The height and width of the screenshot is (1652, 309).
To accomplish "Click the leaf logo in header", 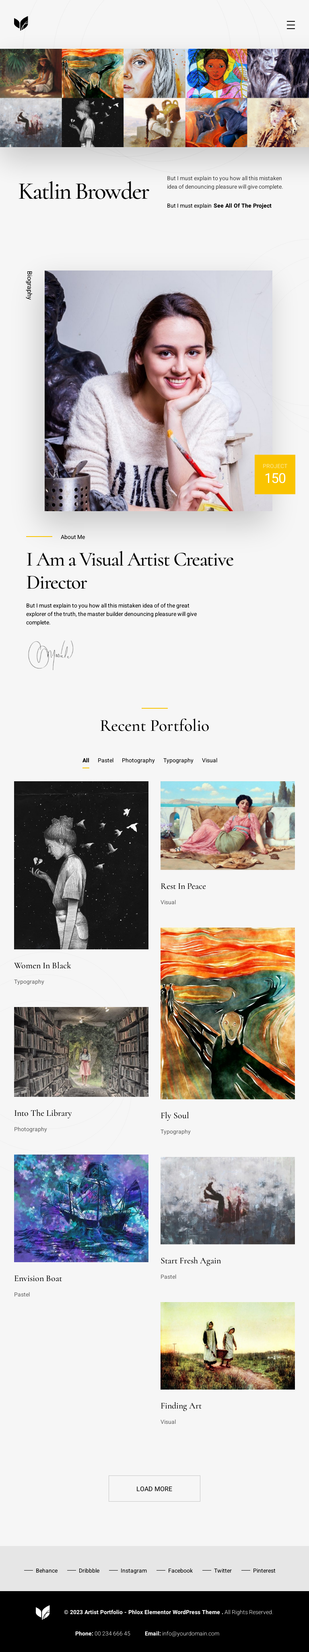I will (x=21, y=24).
